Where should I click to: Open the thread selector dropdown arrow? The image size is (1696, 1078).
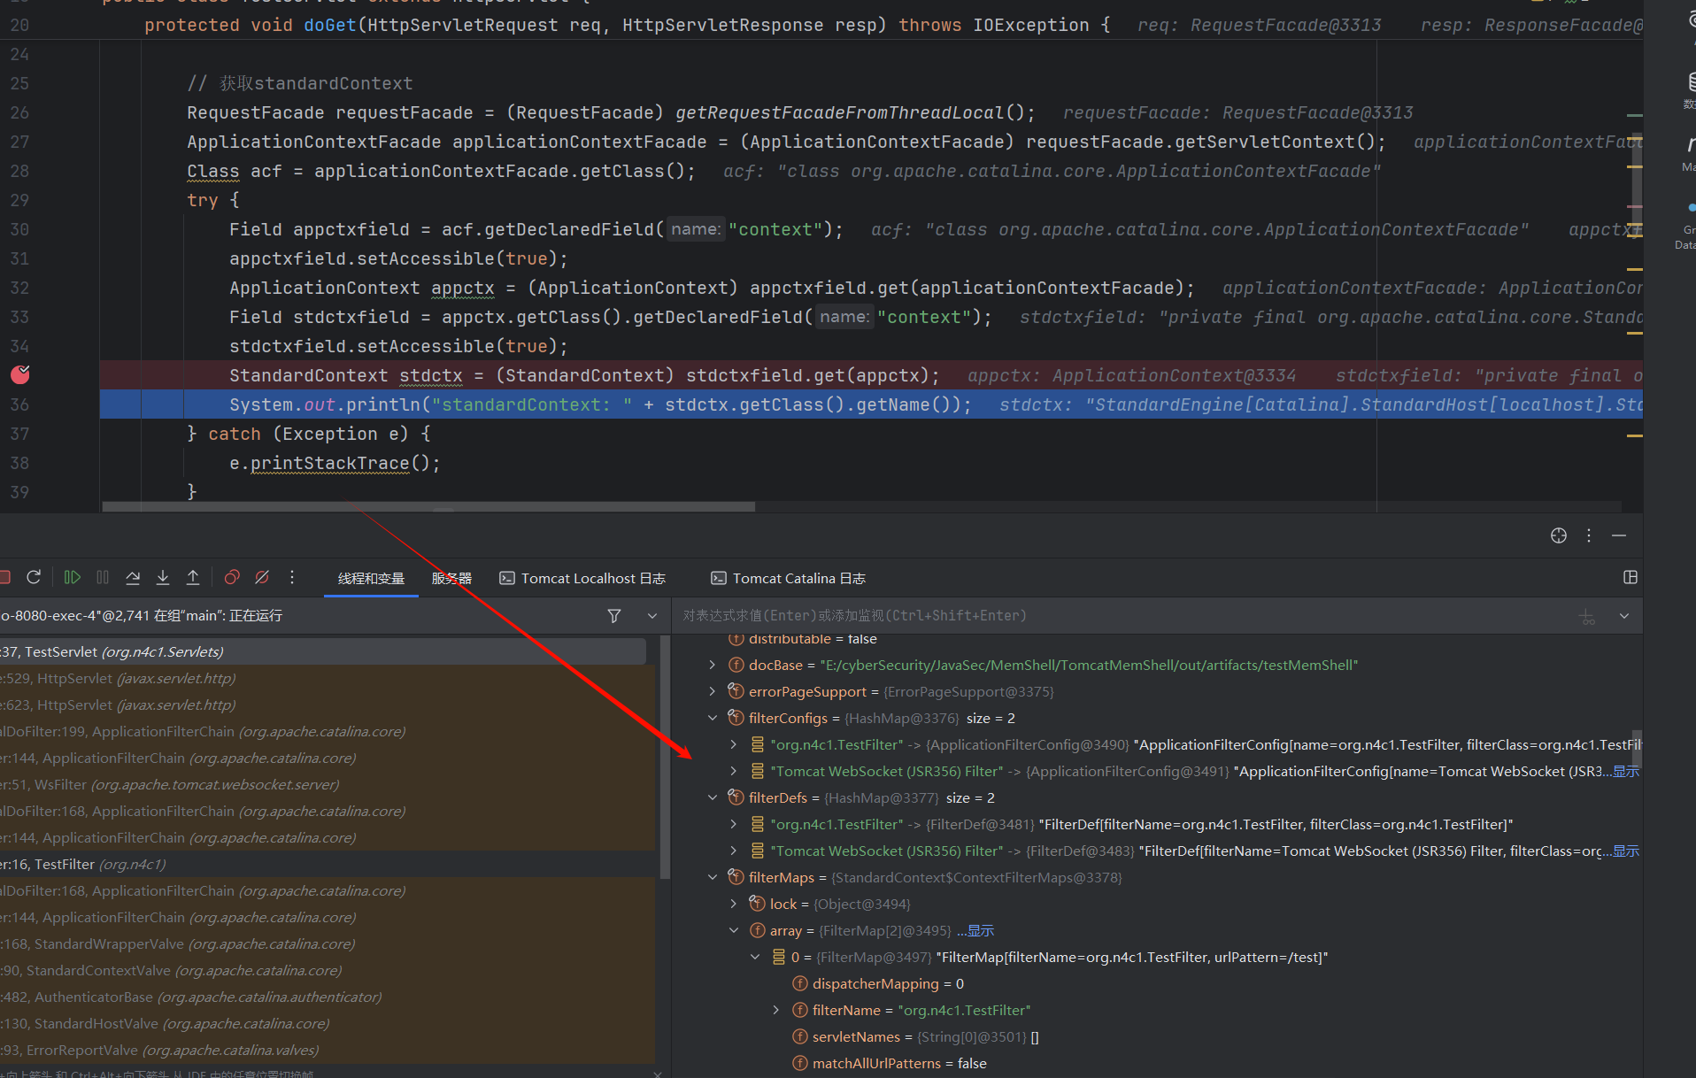coord(652,616)
